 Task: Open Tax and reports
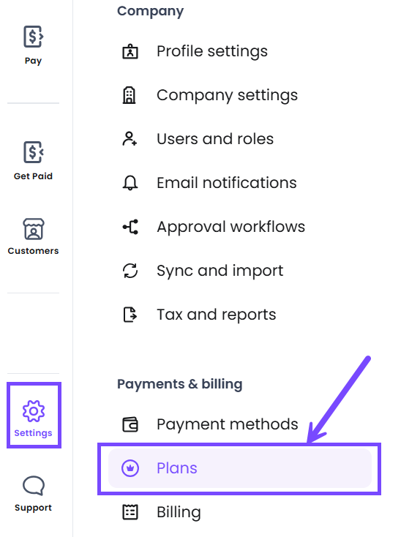point(217,315)
